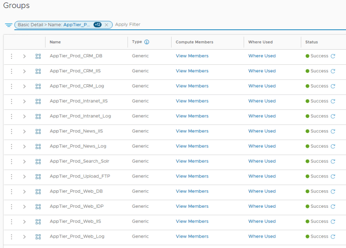Remove the AppTier_P name filter chip
This screenshot has height=248, width=346.
coord(106,25)
